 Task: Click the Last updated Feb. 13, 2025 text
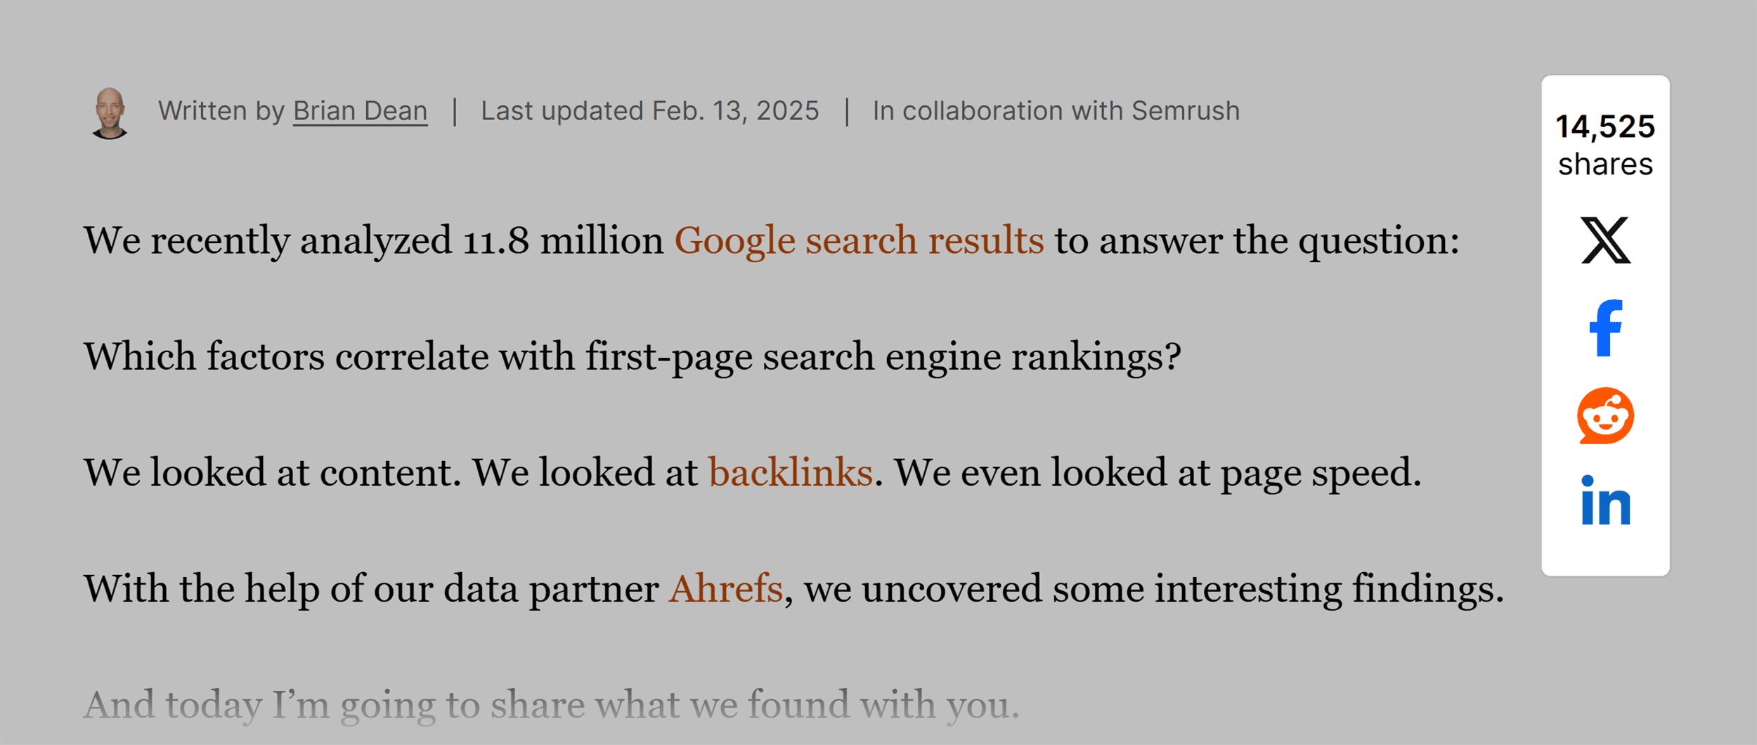click(649, 111)
